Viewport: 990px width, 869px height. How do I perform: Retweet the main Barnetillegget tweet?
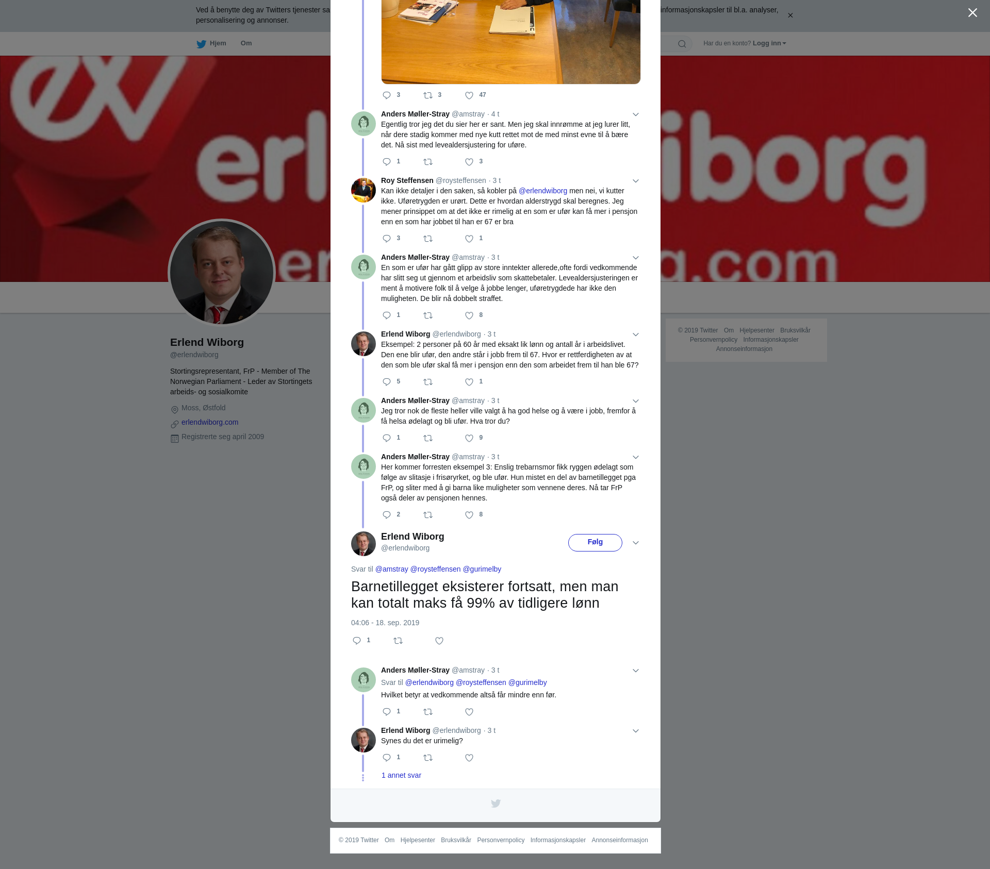398,641
